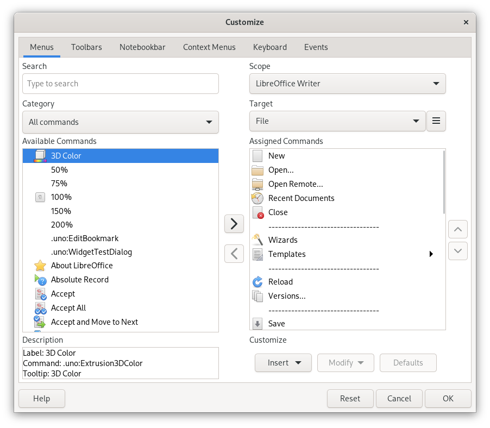
Task: Click the Reset button
Action: click(x=350, y=399)
